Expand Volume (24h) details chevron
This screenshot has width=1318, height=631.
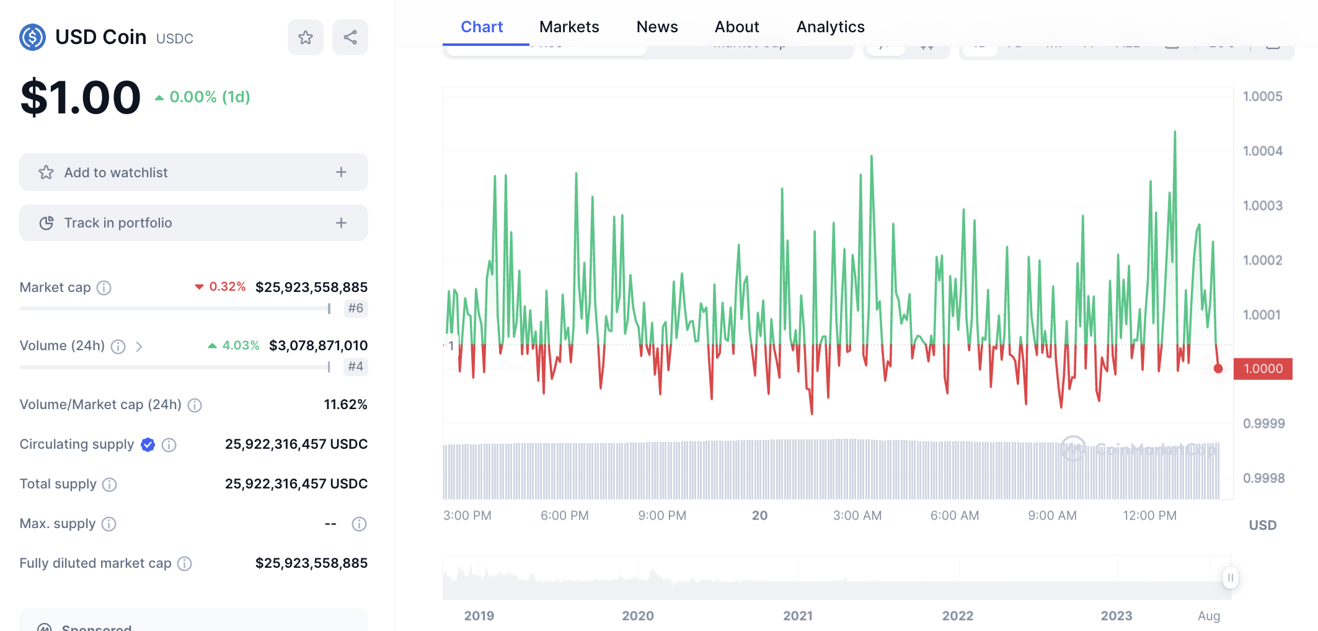[139, 346]
